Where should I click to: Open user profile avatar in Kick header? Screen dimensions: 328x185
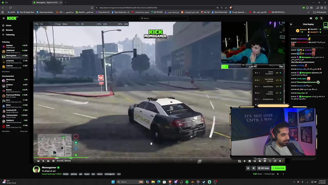tap(322, 18)
